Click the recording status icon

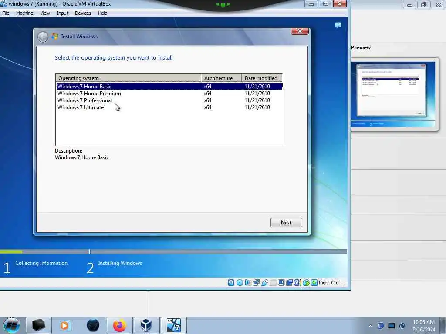[x=290, y=283]
